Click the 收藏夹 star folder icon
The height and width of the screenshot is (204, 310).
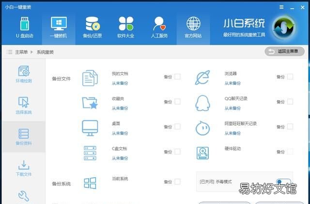(90, 103)
